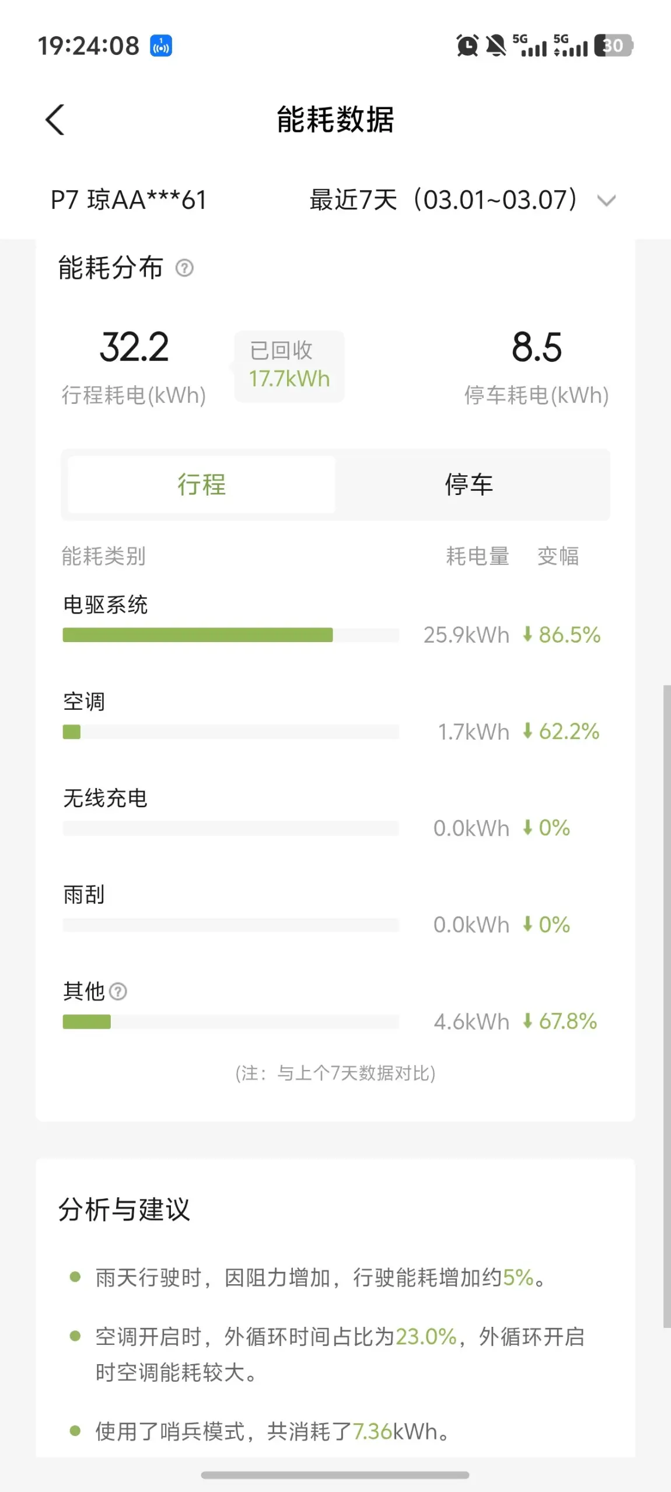Tap the 其他 energy usage bar
The image size is (671, 1492).
coord(230,1022)
